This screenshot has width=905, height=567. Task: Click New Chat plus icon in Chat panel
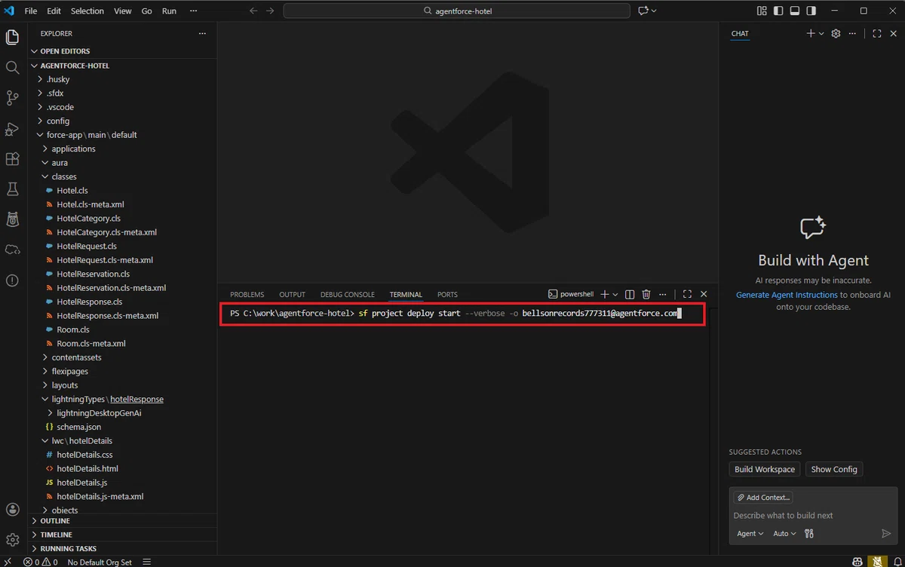(x=811, y=33)
